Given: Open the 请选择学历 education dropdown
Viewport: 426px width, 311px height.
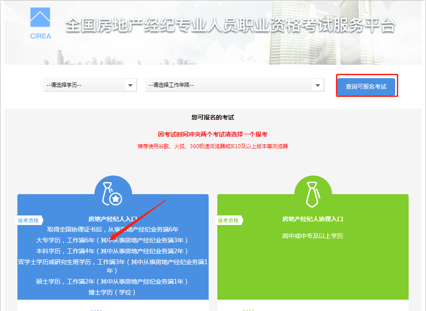Looking at the screenshot, I should coord(90,85).
